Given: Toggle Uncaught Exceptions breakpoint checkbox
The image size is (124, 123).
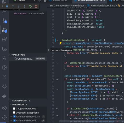Looking at the screenshot, I should pyautogui.click(x=14, y=113).
